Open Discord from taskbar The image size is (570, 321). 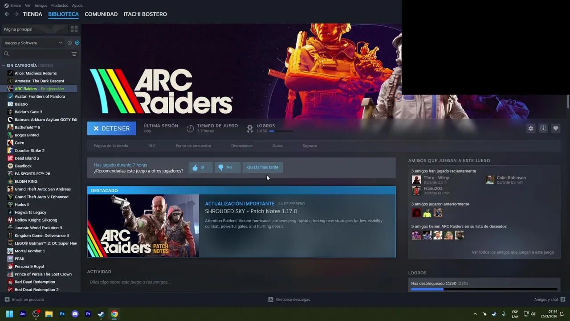tap(75, 314)
